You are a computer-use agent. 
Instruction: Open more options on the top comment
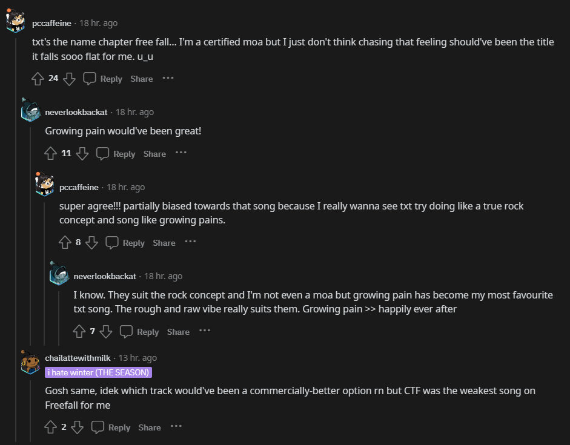pos(168,78)
